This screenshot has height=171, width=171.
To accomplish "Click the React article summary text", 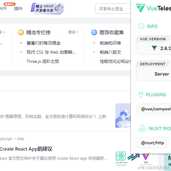I will click(54, 158).
